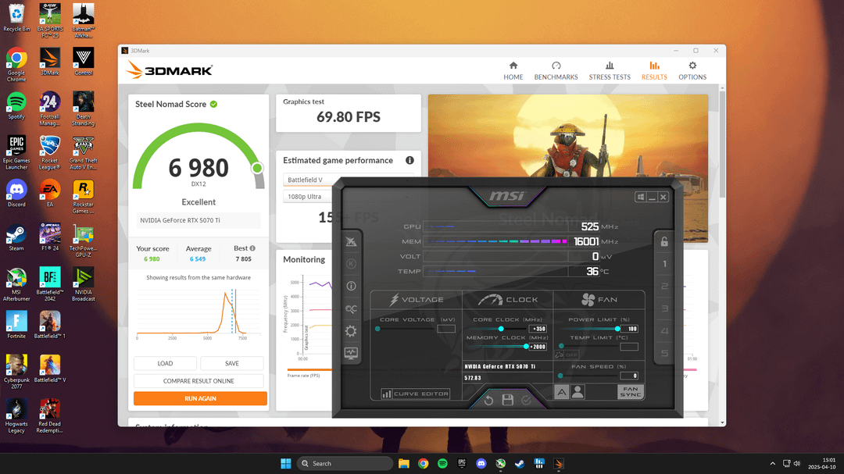
Task: Open File Explorer from taskbar
Action: coord(404,463)
